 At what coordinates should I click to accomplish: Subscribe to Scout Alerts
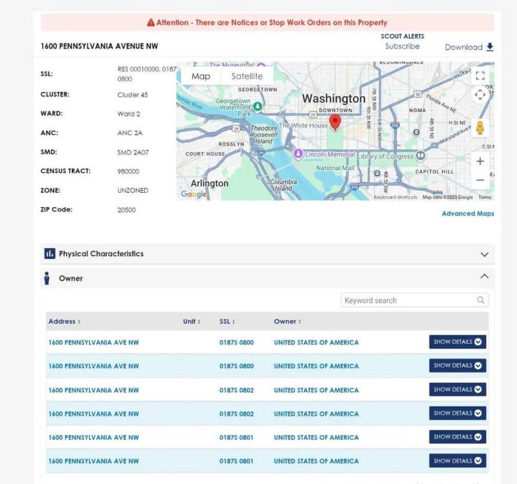[x=402, y=47]
